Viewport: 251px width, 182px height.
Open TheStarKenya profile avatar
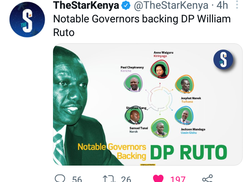click(27, 20)
